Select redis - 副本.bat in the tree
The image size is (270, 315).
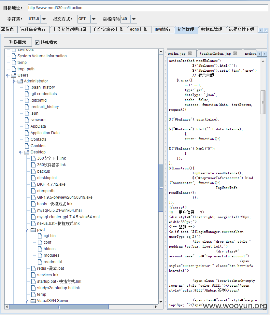click(x=50, y=268)
